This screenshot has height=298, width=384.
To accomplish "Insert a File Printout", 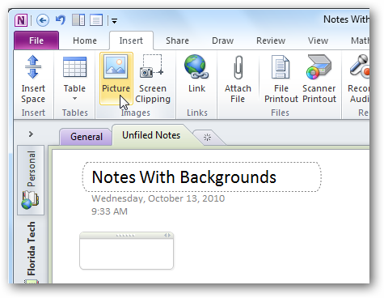I will [x=281, y=79].
